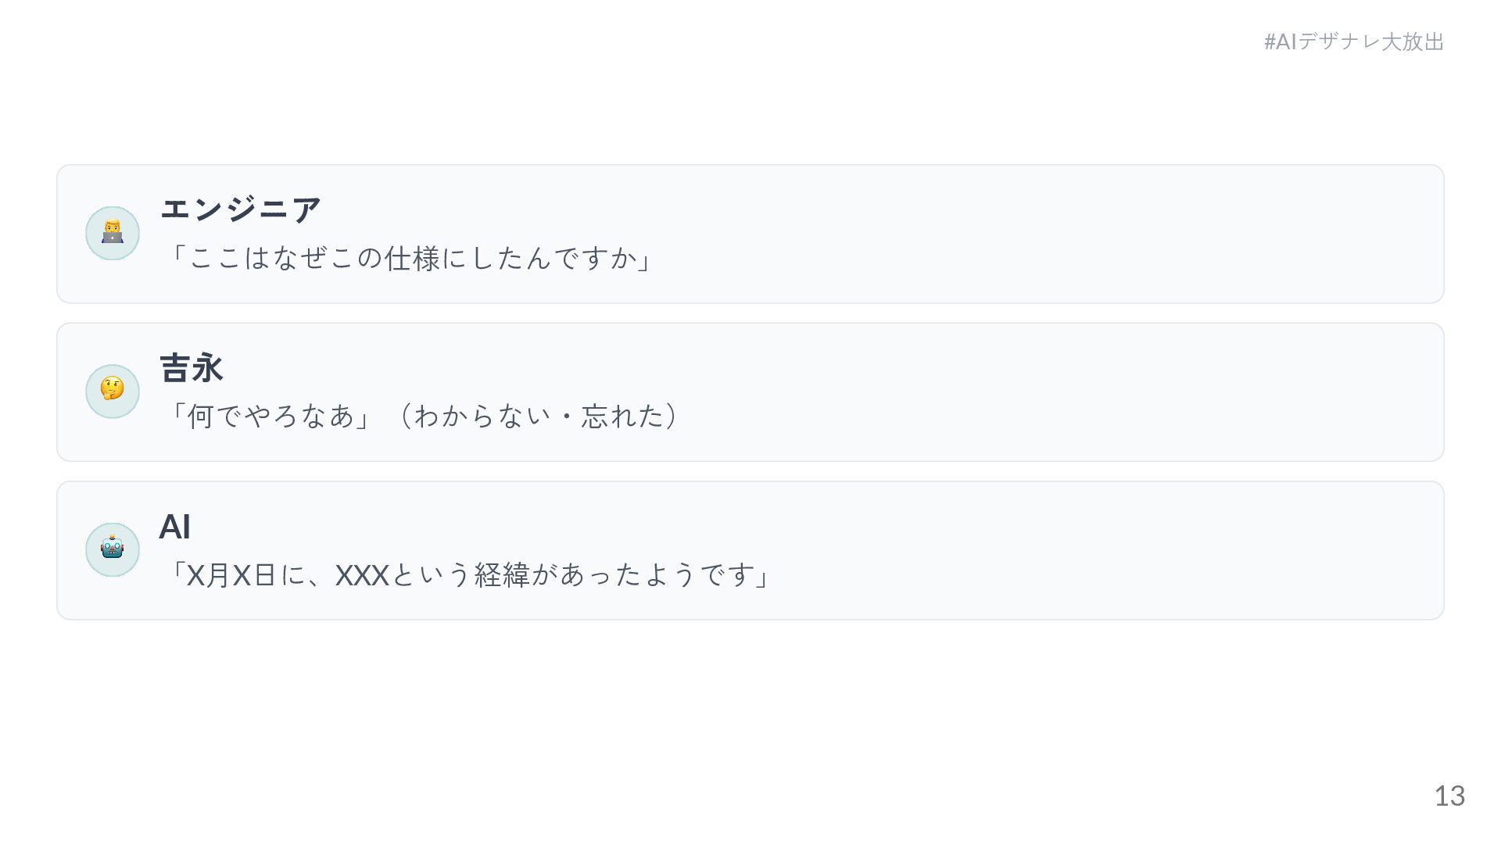Click the engineer's quote about the 仕様
The image size is (1501, 844).
tap(410, 258)
